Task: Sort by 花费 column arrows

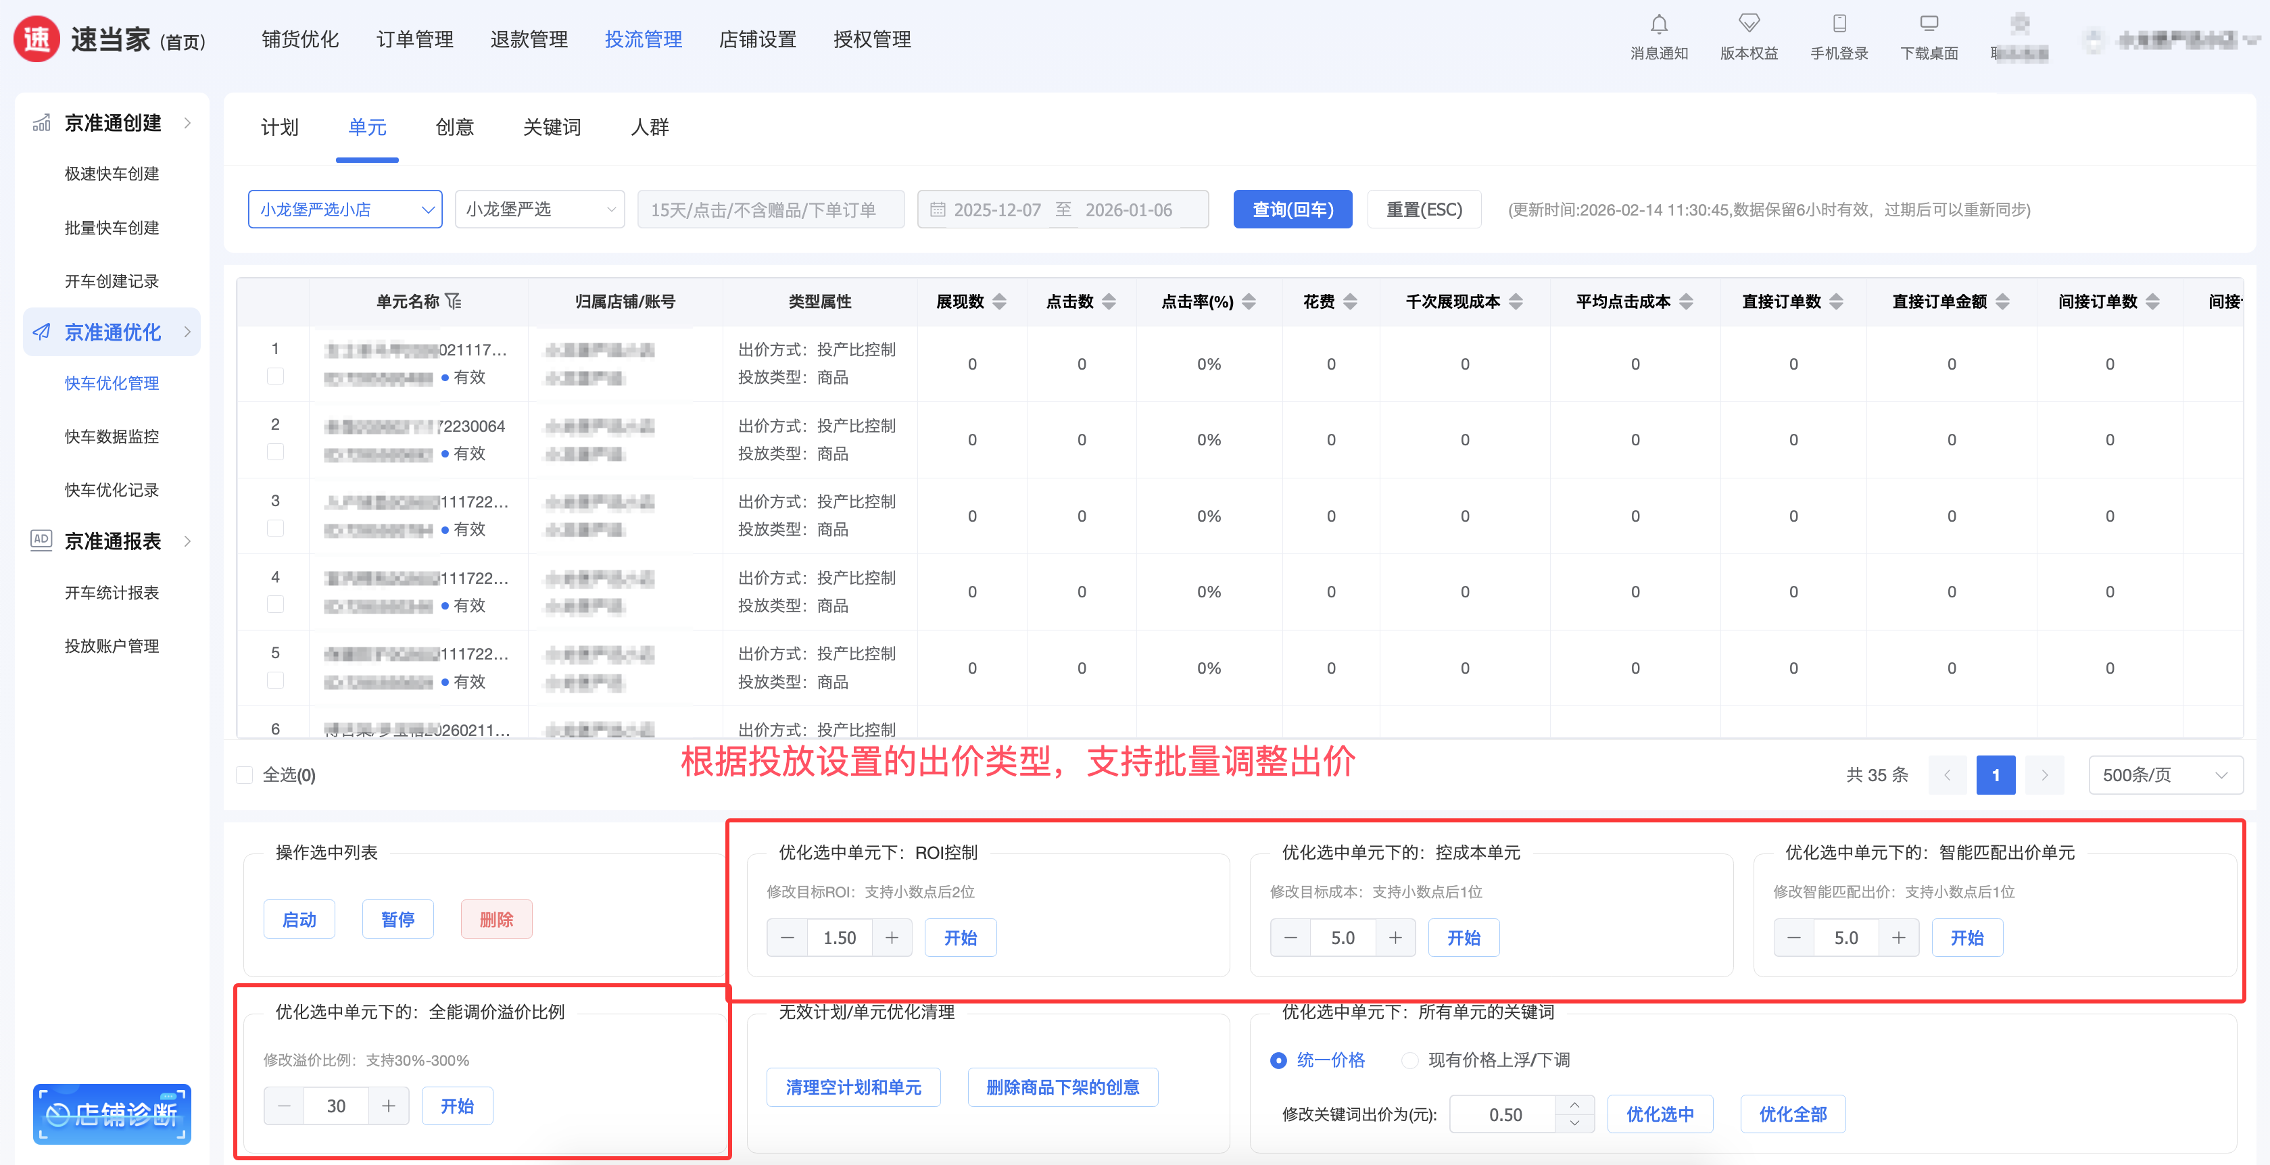Action: pyautogui.click(x=1350, y=301)
